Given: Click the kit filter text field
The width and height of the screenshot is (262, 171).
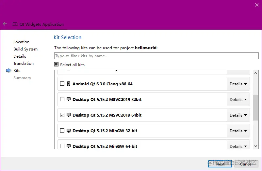Looking at the screenshot, I should click(x=156, y=56).
